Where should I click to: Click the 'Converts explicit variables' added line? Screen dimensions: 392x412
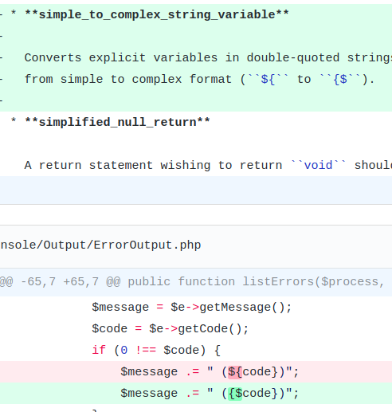196,57
